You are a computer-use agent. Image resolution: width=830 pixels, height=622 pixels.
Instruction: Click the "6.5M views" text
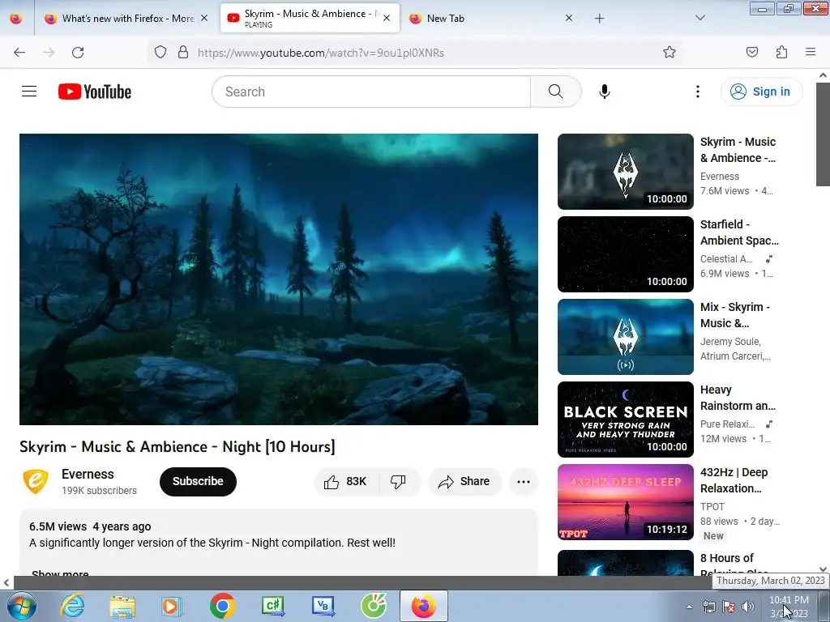(58, 526)
